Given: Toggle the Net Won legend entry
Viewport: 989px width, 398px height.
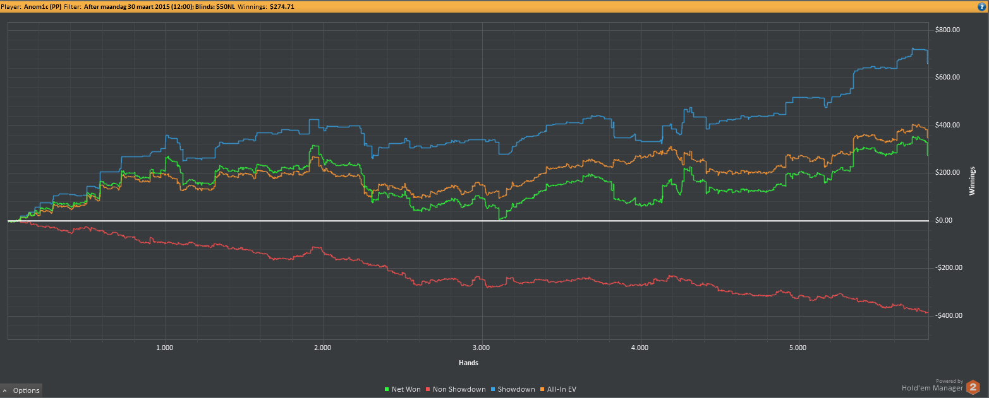Looking at the screenshot, I should coord(403,389).
